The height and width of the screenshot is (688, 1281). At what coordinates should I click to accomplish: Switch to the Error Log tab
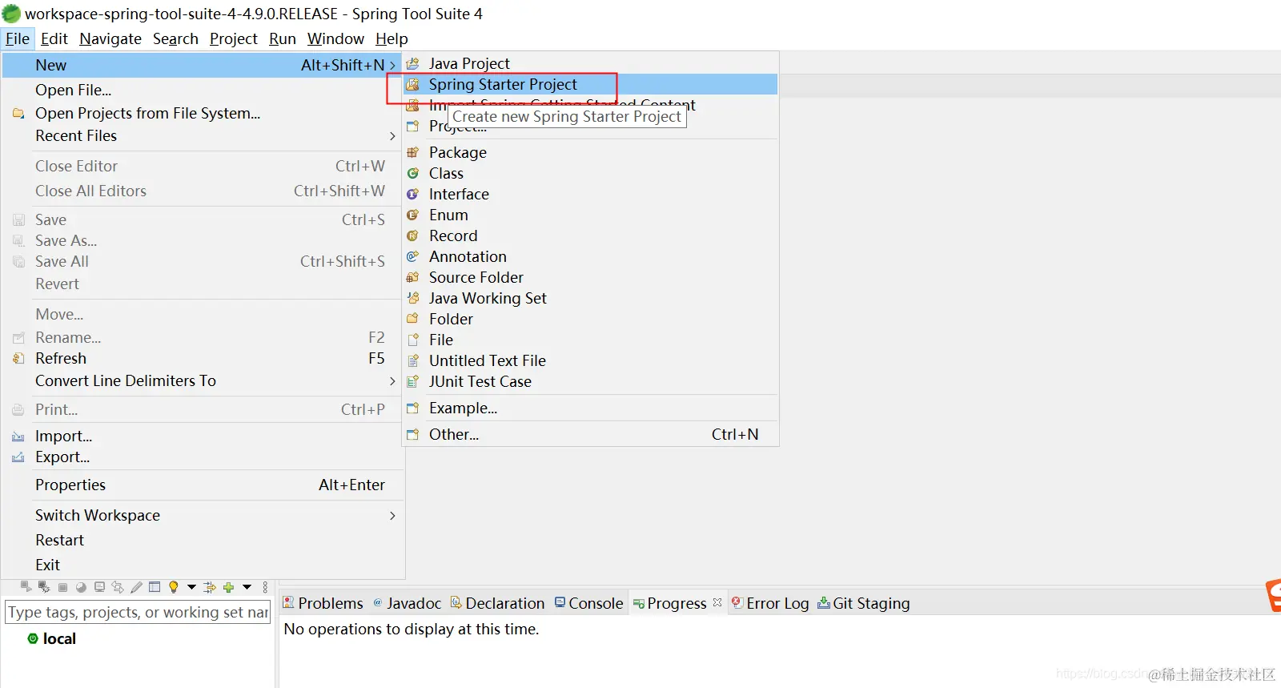pos(770,603)
